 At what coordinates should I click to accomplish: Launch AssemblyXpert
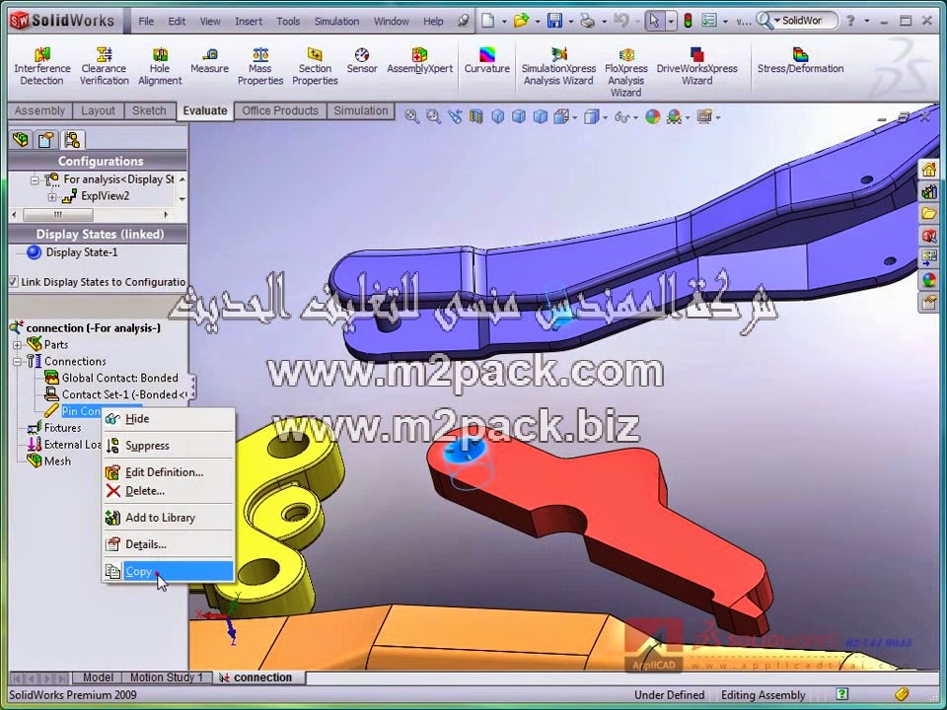click(x=420, y=61)
